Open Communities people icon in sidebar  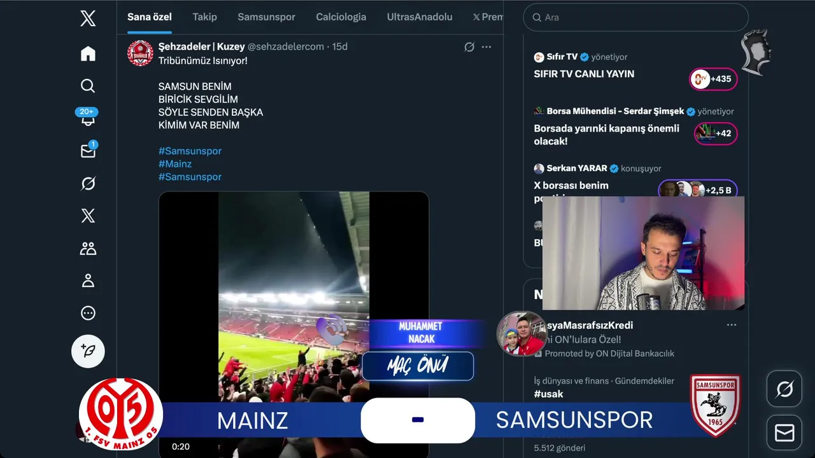88,248
